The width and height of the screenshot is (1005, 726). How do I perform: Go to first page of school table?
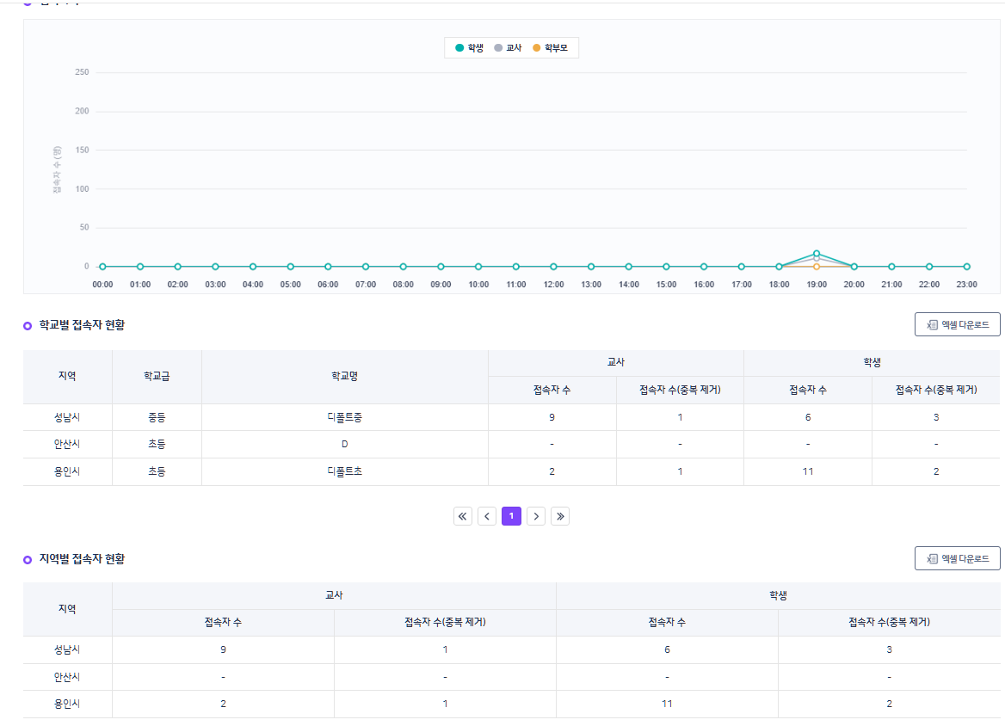(463, 516)
